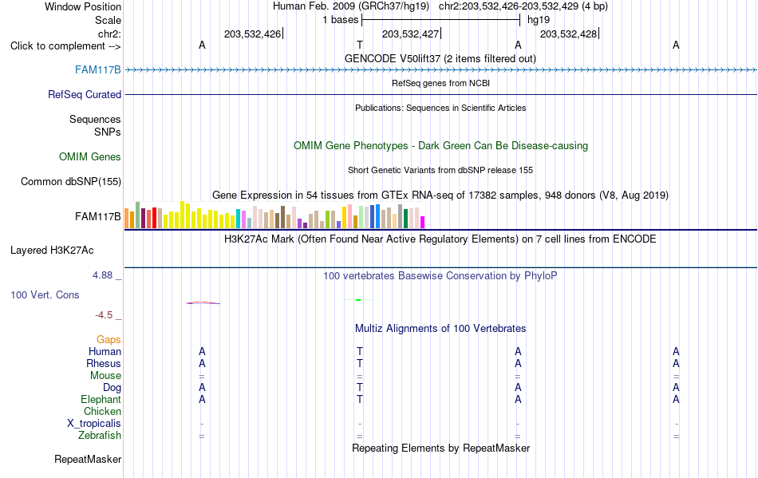The image size is (758, 478).
Task: Click the Common dbSNP(155) track label
Action: pyautogui.click(x=70, y=182)
